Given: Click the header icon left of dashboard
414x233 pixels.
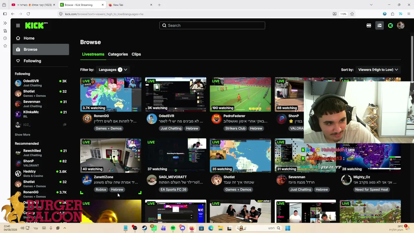Looking at the screenshot, I should click(x=369, y=26).
